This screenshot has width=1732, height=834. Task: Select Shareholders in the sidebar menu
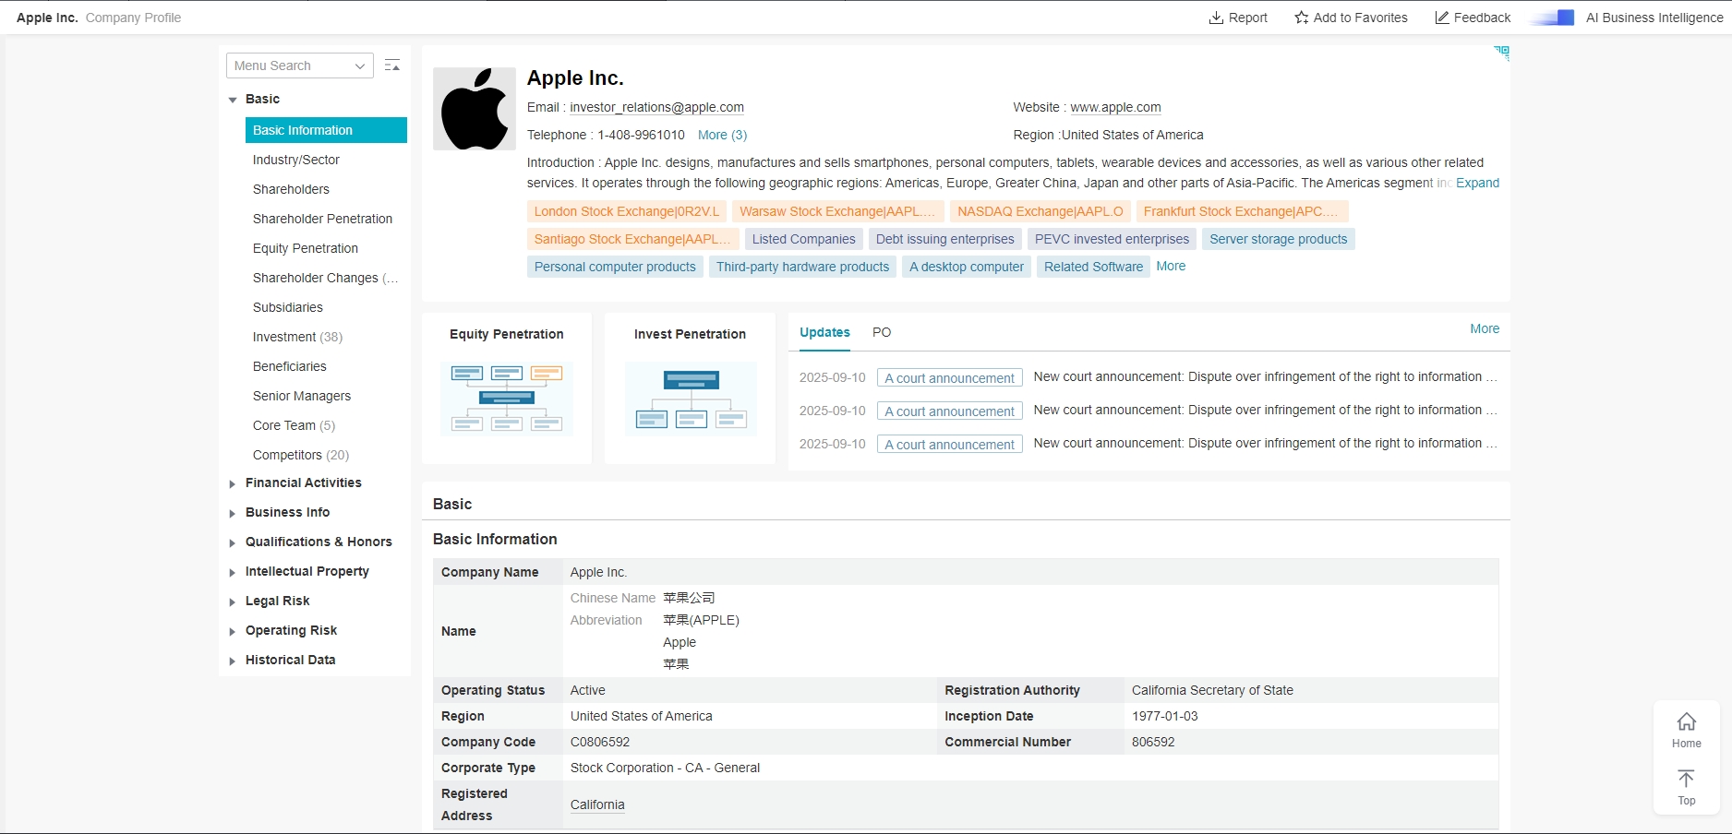point(291,189)
